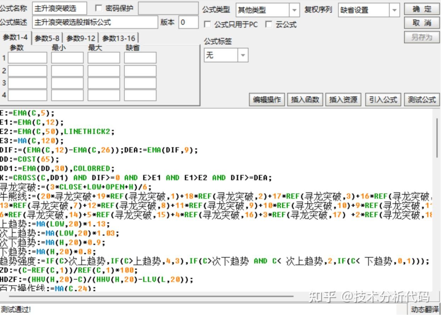The width and height of the screenshot is (441, 315).
Task: Click the 公式描述 description field
Action: click(x=95, y=22)
